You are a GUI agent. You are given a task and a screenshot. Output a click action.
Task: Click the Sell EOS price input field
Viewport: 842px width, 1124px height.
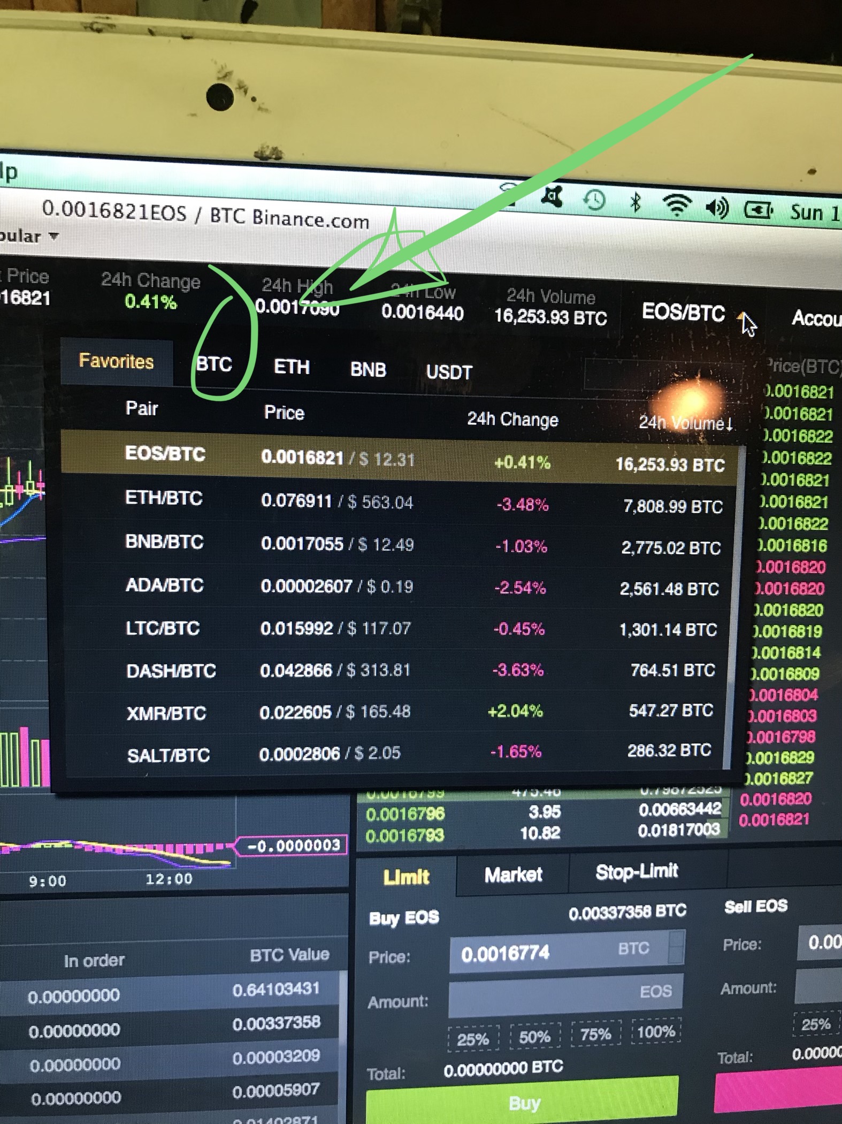[820, 942]
